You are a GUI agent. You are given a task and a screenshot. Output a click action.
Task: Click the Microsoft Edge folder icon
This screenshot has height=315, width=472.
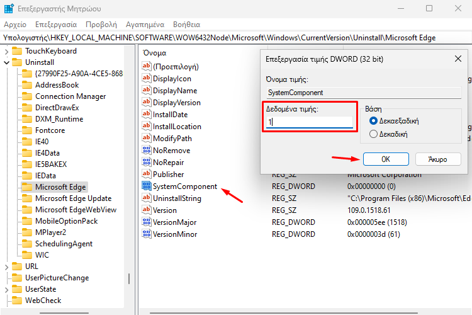[x=27, y=187]
